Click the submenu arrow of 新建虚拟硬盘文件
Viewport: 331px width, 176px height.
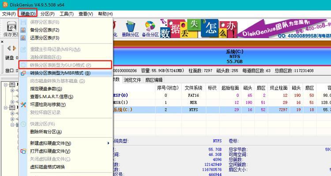click(x=108, y=143)
